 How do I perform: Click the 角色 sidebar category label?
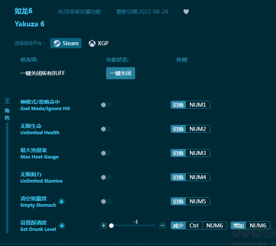7,114
